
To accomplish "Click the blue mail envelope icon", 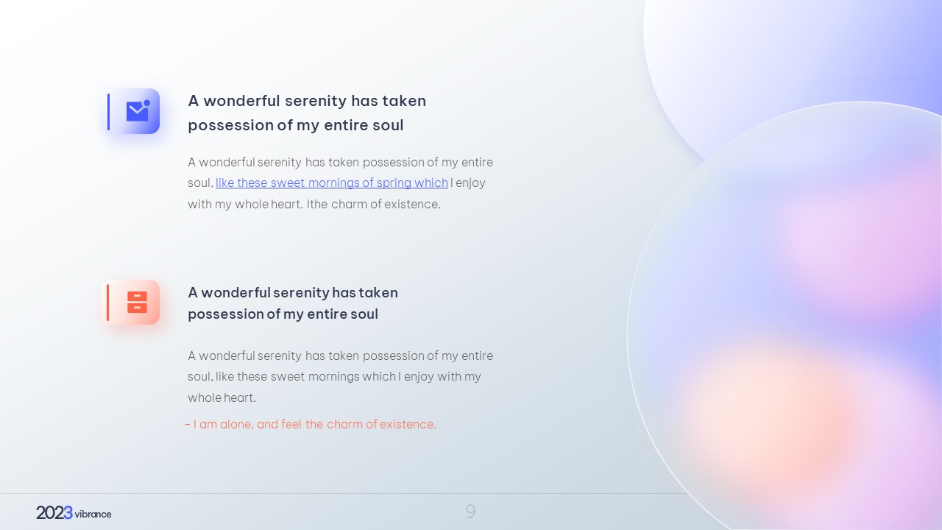I will coord(138,110).
